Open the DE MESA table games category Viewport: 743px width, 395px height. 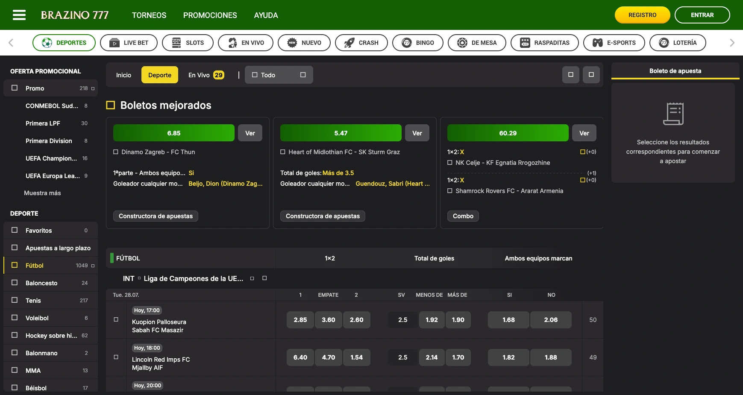tap(477, 43)
